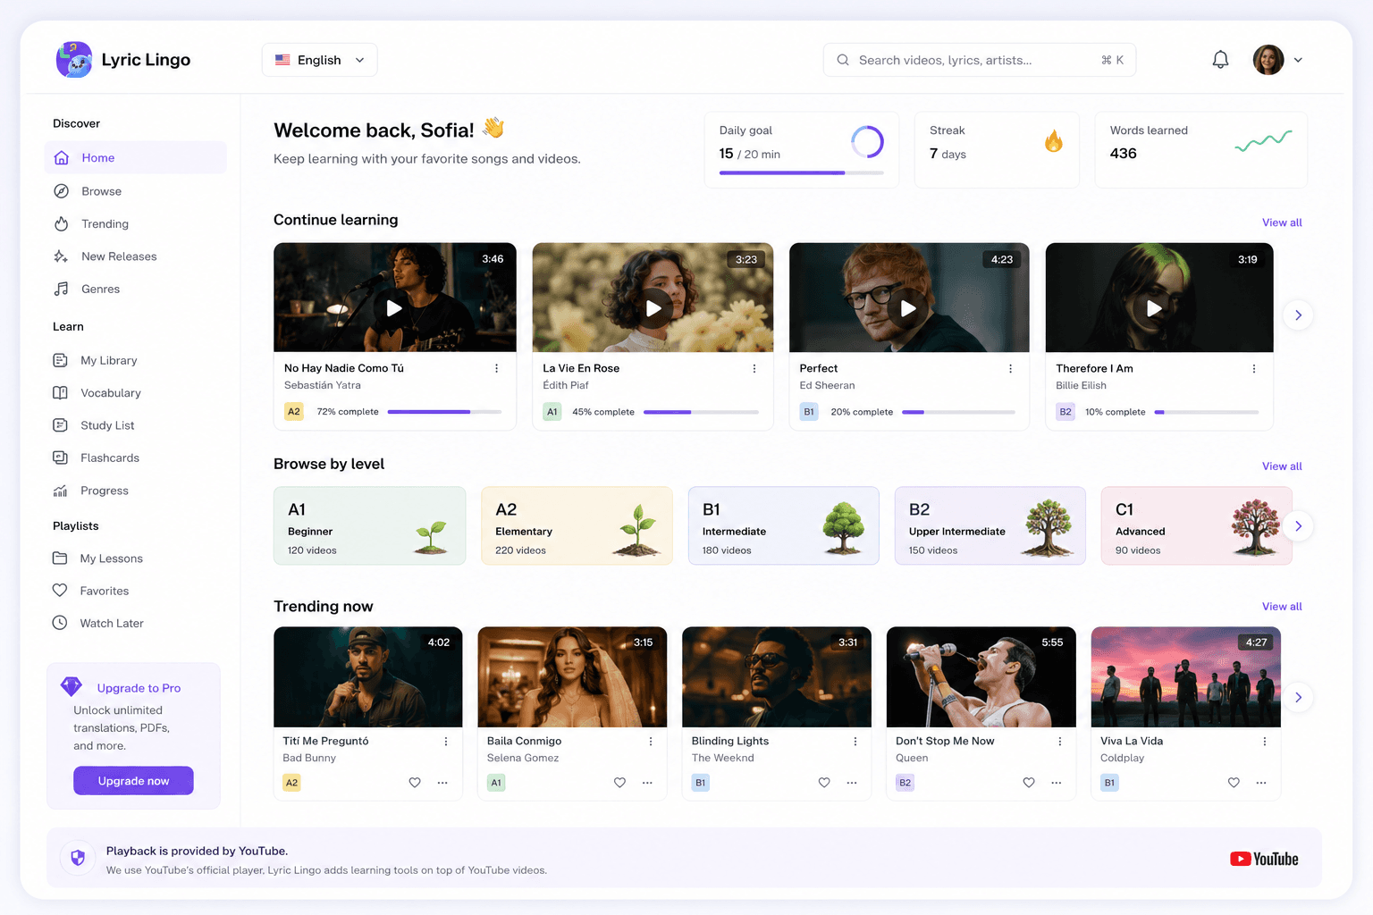Open the three-dot menu on the Perfect card
This screenshot has width=1373, height=915.
(1011, 368)
